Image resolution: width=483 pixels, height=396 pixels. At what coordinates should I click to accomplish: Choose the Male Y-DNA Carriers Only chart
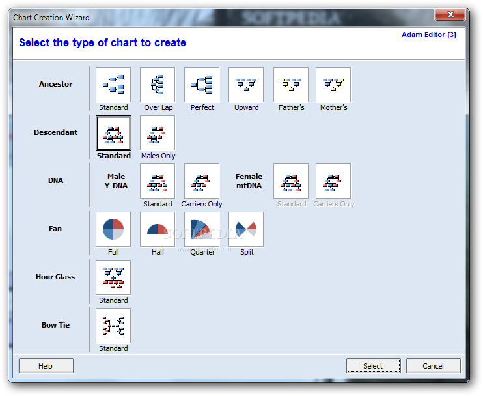coord(202,181)
